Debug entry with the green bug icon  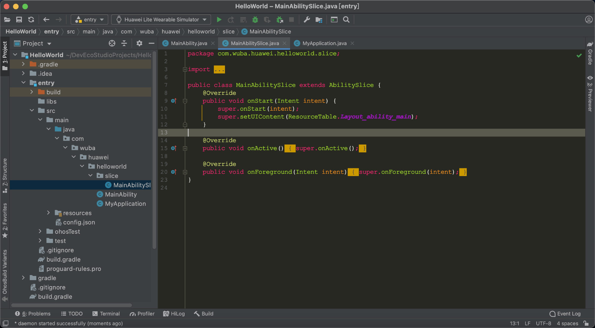(255, 20)
